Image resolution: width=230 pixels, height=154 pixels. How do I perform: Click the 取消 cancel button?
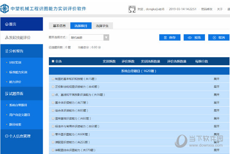(x=219, y=38)
